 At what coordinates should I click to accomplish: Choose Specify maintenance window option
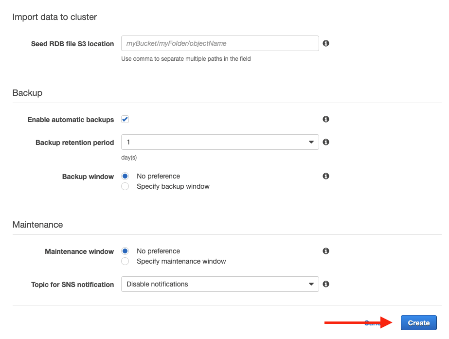click(x=125, y=261)
